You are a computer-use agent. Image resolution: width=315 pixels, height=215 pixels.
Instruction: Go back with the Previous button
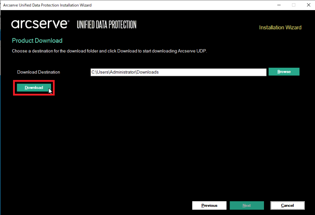coord(209,206)
